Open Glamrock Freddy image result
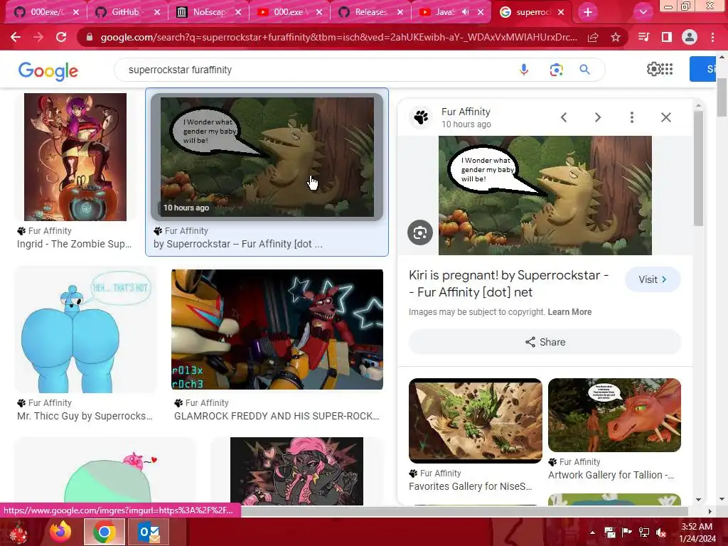Screen dimensions: 728x546 coord(277,329)
